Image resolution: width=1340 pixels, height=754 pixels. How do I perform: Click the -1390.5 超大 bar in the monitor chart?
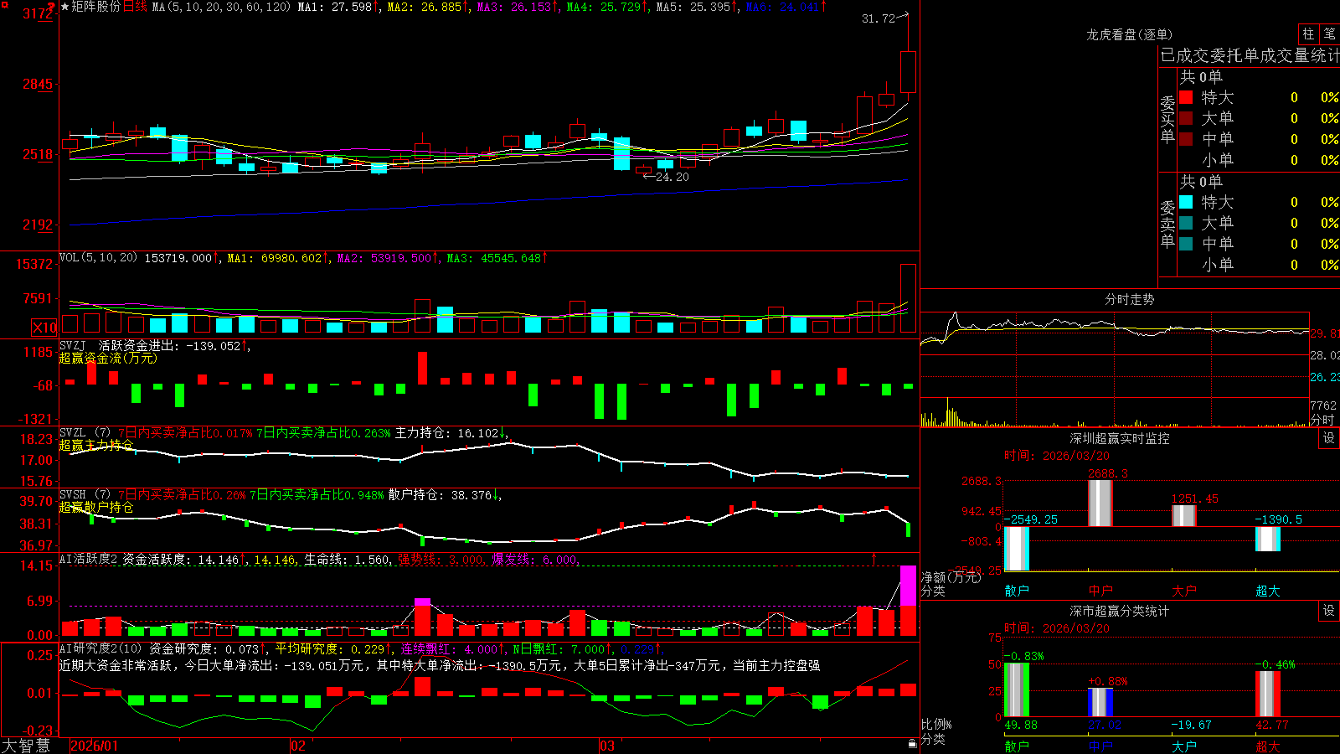[1268, 539]
